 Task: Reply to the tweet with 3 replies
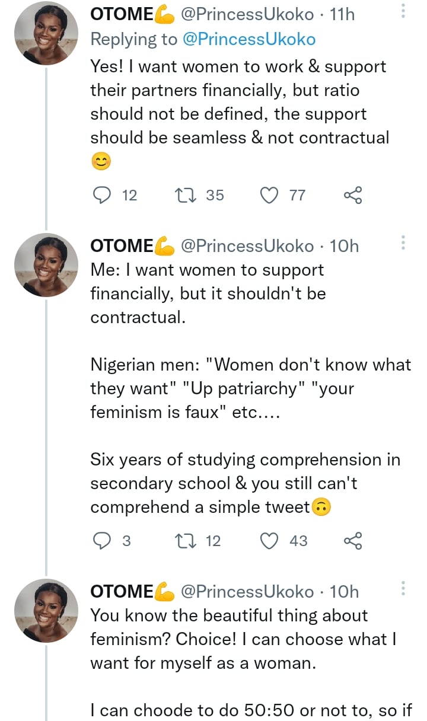coord(103,541)
